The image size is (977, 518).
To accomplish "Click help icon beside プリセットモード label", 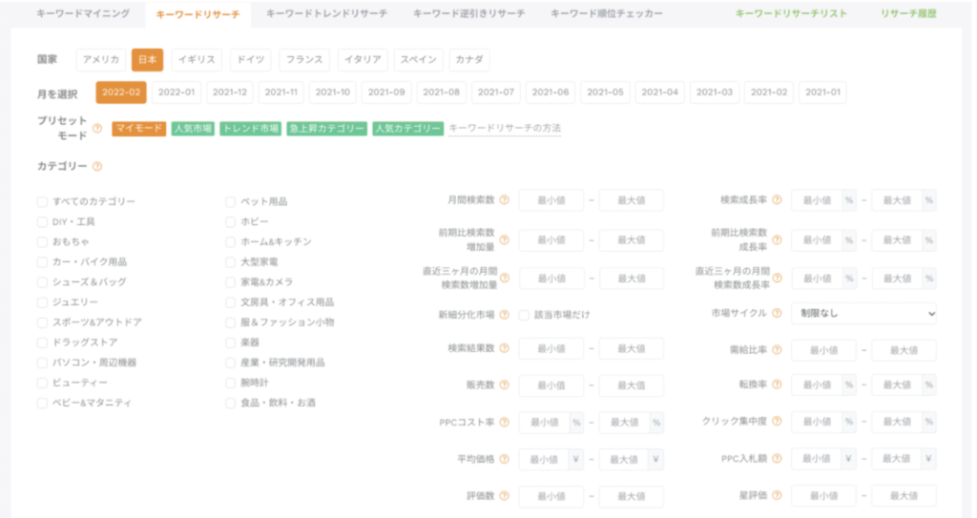I will point(97,129).
